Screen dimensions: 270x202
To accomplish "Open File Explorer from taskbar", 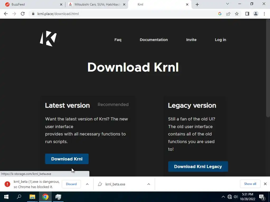I will coord(32,197).
